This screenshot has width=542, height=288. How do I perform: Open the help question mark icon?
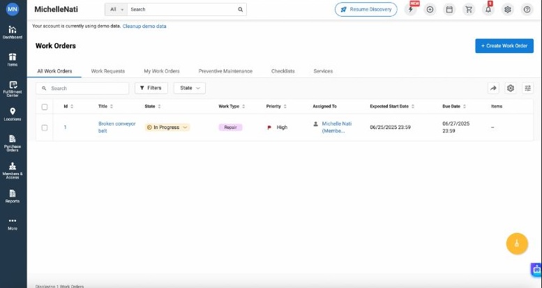click(x=527, y=10)
